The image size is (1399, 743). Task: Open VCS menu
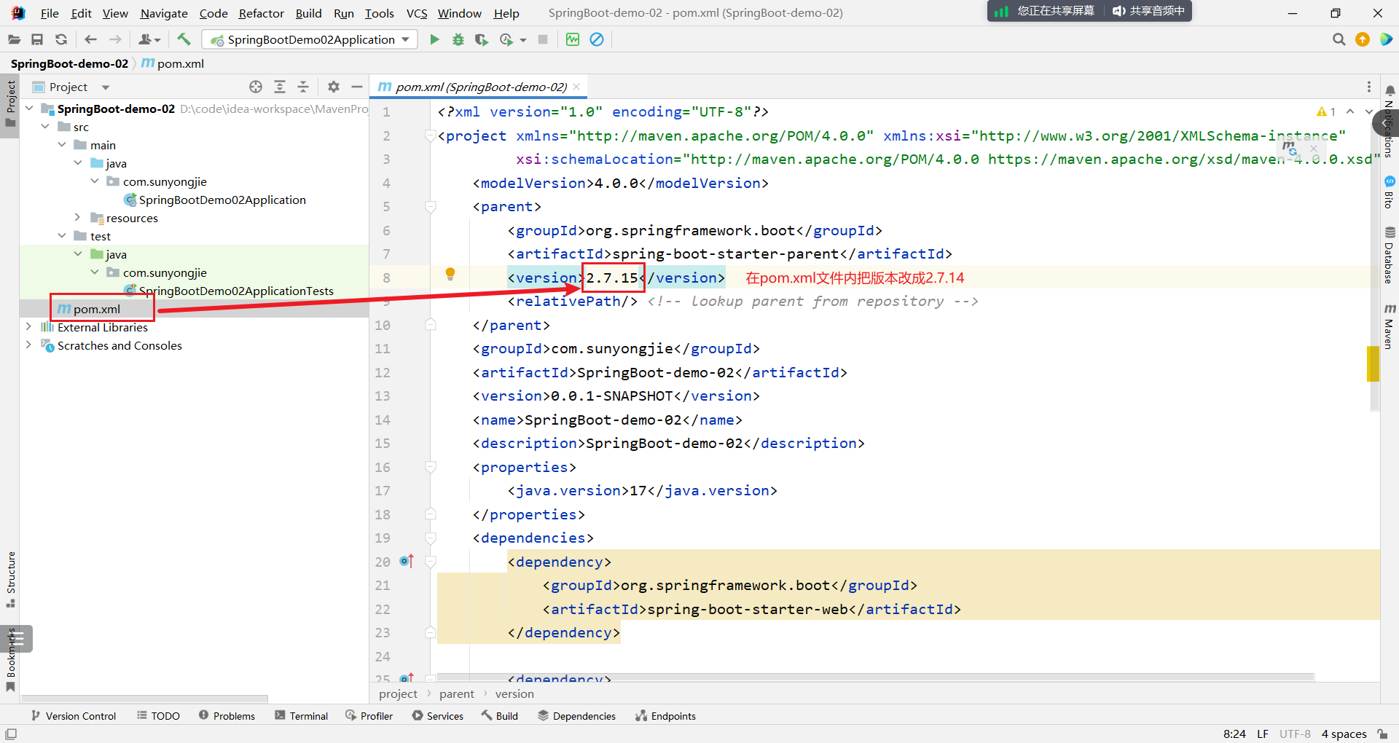click(417, 13)
